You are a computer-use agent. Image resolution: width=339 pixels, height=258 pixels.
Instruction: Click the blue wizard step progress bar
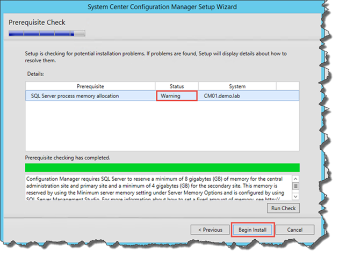(x=47, y=33)
